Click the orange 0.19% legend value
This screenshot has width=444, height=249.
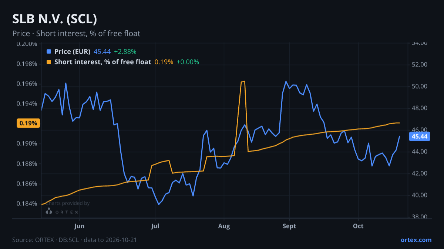click(x=164, y=62)
